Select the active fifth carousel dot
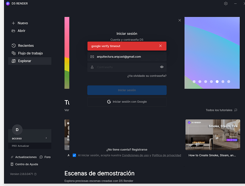Screen dimensions: 245x186 (x=217, y=81)
